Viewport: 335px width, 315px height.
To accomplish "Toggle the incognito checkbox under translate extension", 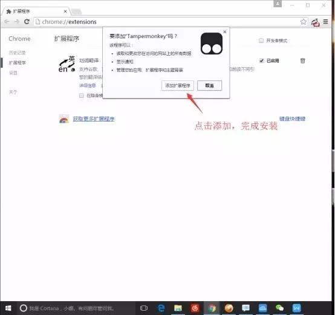I will (82, 96).
